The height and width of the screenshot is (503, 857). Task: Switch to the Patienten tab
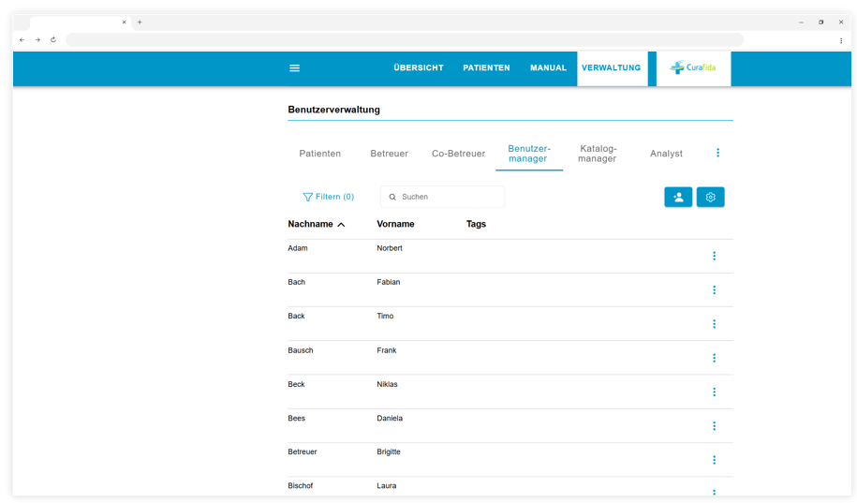[319, 154]
